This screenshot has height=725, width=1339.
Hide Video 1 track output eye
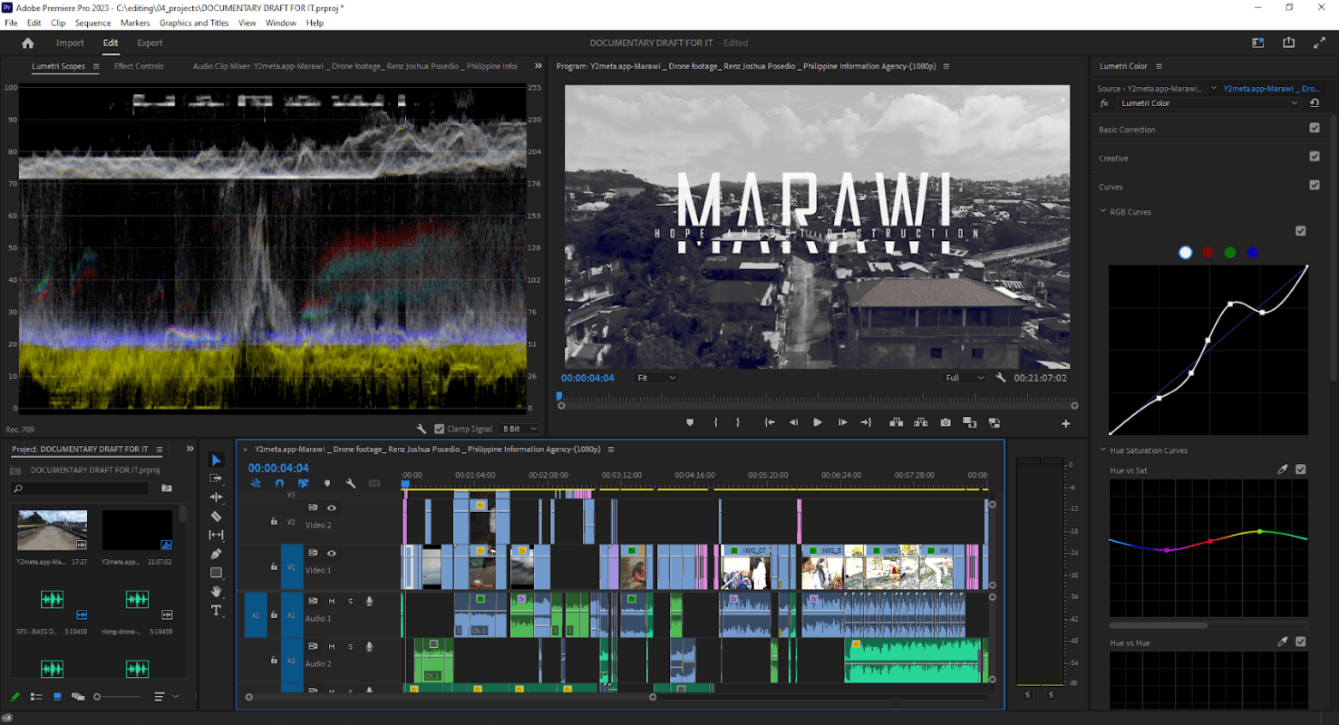pos(332,553)
